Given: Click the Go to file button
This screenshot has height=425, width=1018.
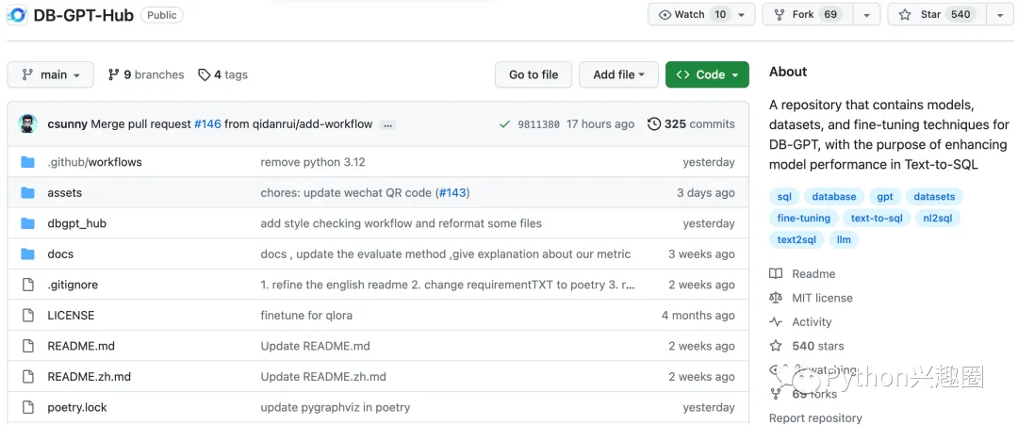Looking at the screenshot, I should tap(534, 74).
